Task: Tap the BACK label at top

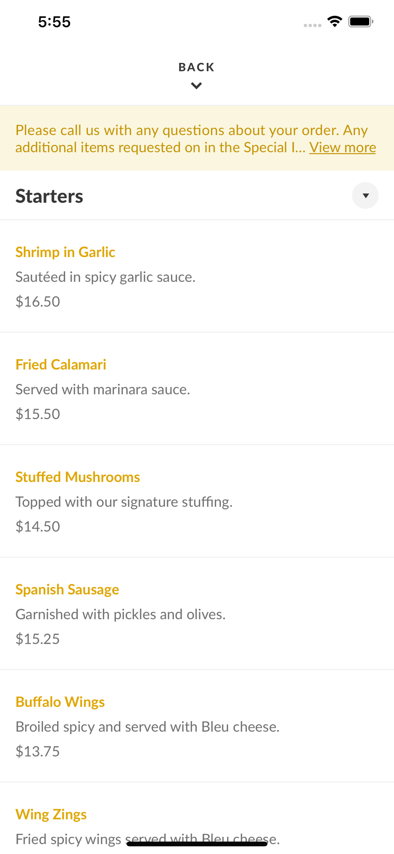Action: click(x=196, y=67)
